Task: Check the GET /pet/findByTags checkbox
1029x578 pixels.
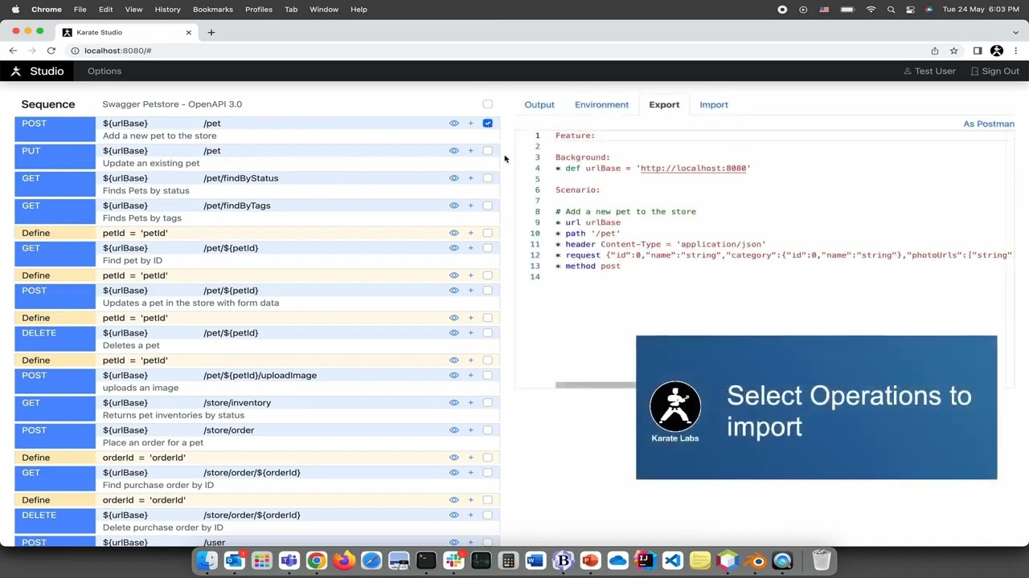Action: point(488,206)
